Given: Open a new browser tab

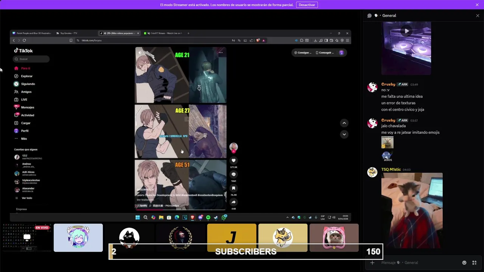Looking at the screenshot, I should 188,33.
